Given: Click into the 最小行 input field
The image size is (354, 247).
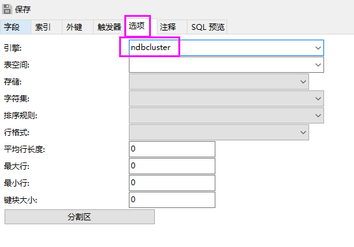Looking at the screenshot, I should tap(172, 183).
